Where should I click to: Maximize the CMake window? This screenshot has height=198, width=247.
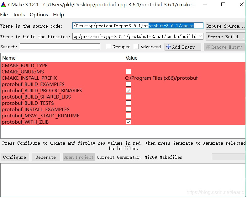click(x=223, y=5)
